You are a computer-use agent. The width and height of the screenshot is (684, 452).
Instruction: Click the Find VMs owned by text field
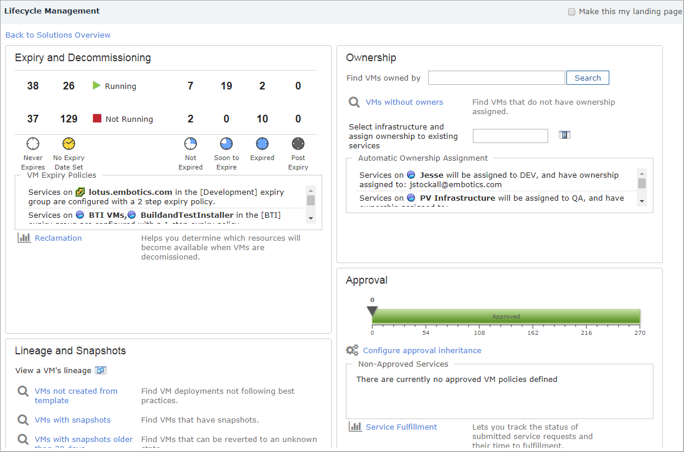click(496, 78)
